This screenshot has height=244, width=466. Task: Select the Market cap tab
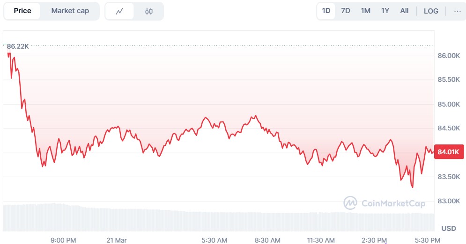[70, 11]
